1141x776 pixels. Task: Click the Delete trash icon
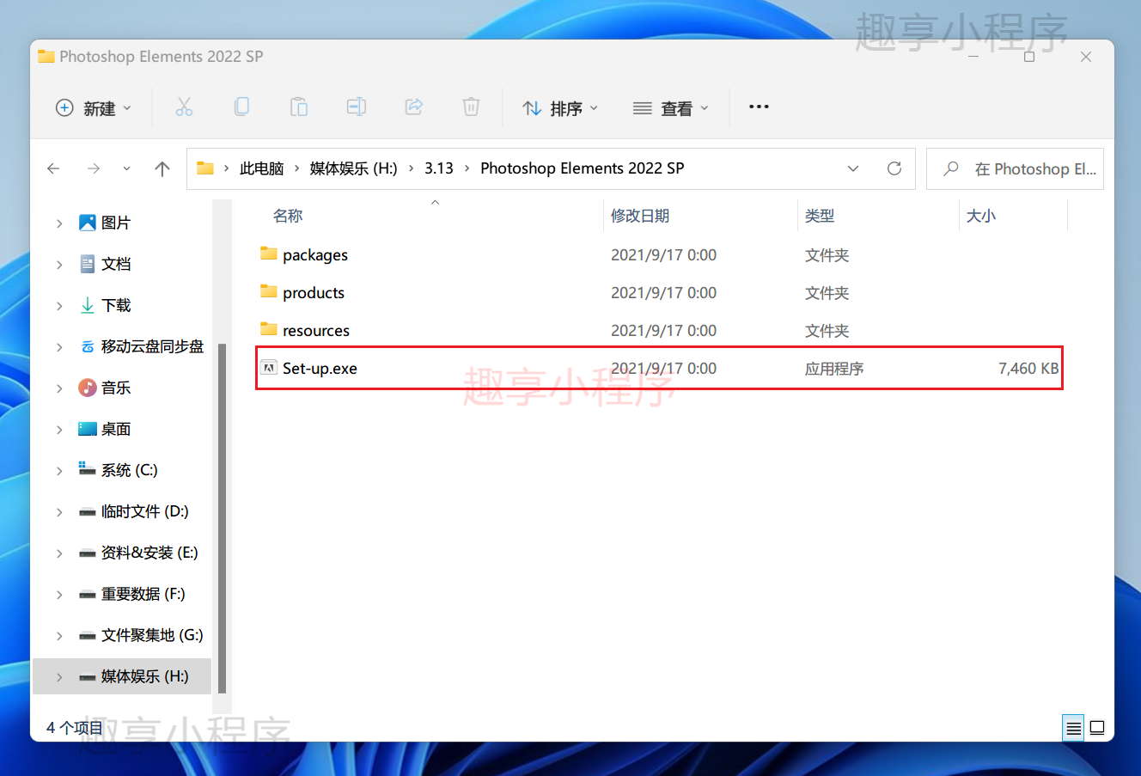[x=471, y=107]
